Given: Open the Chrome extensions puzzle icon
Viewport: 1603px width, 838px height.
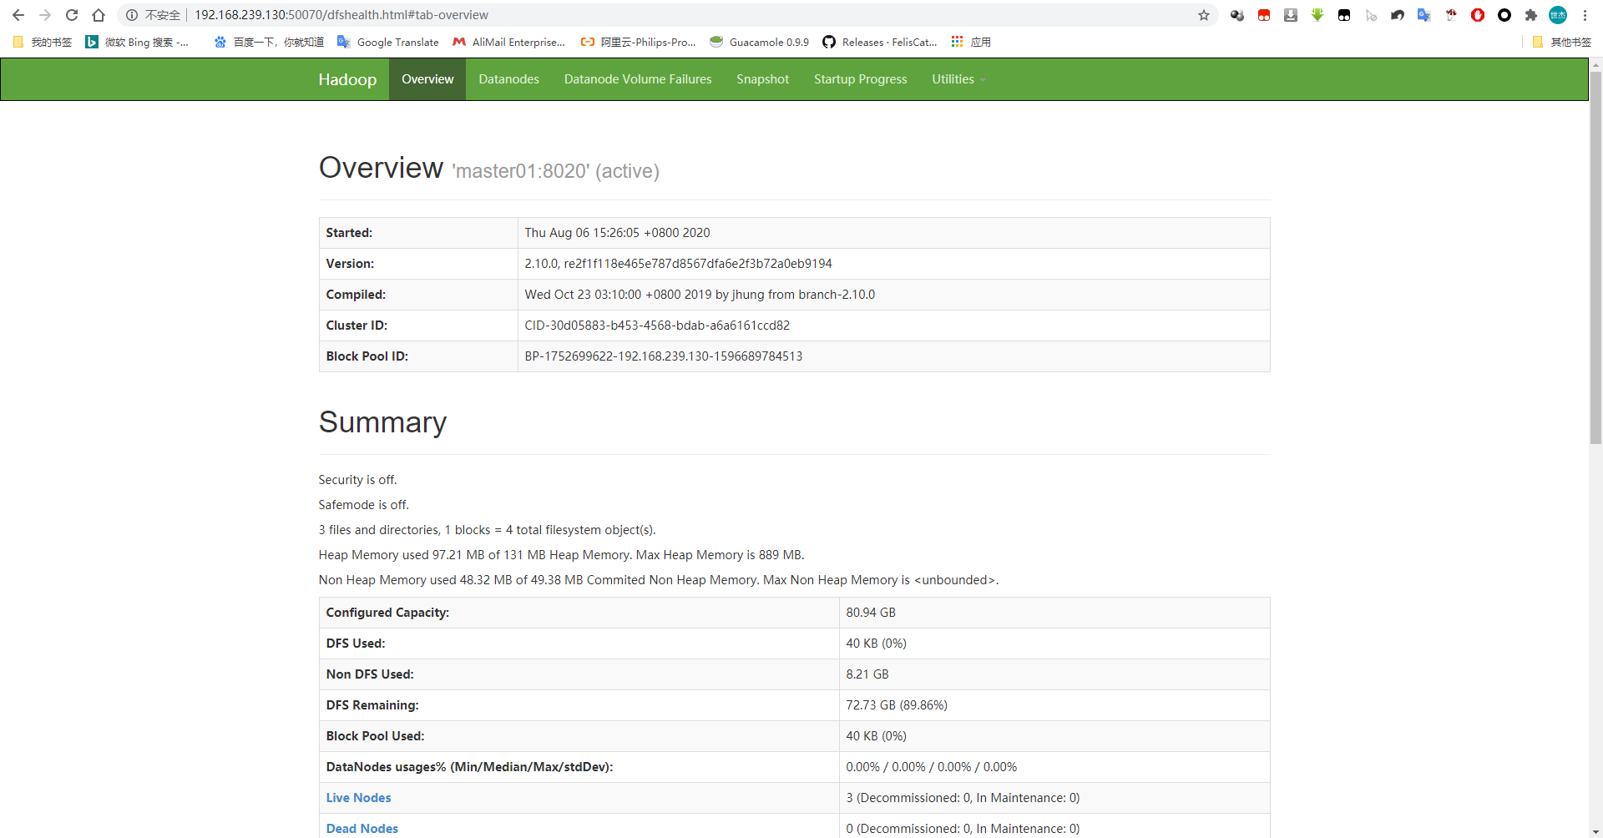Looking at the screenshot, I should 1531,15.
